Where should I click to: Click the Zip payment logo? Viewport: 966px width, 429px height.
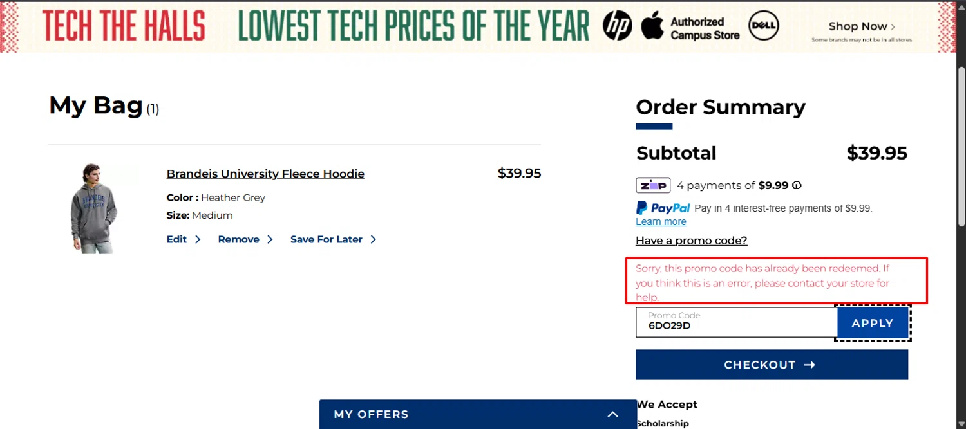pyautogui.click(x=653, y=185)
